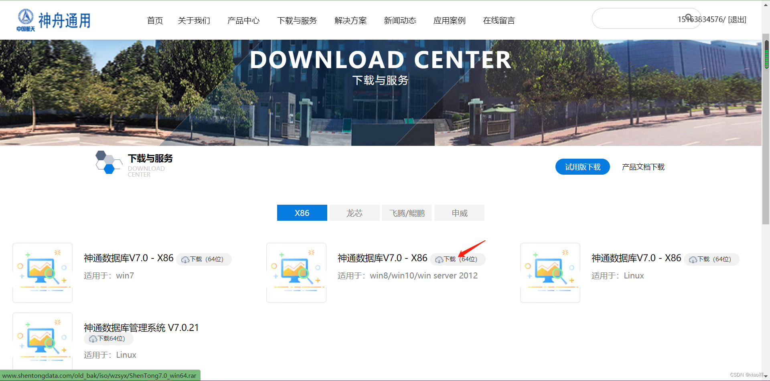Select 产品文档下载
770x381 pixels.
click(x=643, y=167)
